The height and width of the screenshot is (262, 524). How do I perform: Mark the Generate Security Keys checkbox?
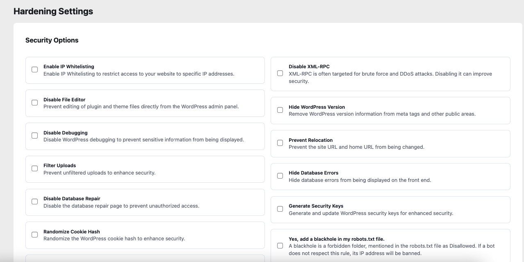280,209
